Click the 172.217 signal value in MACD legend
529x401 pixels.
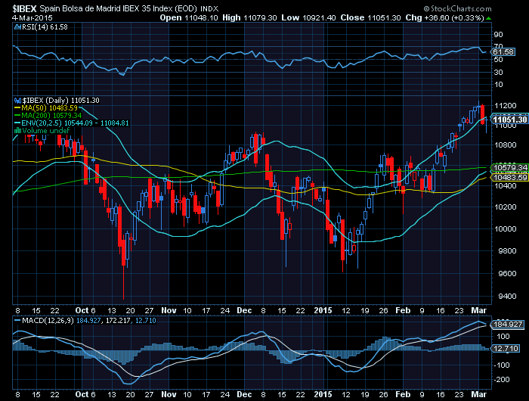coord(118,320)
